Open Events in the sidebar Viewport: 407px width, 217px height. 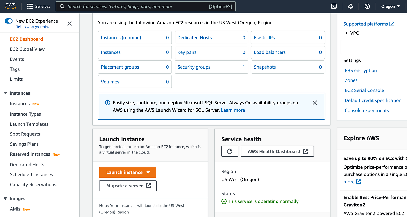[x=17, y=59]
